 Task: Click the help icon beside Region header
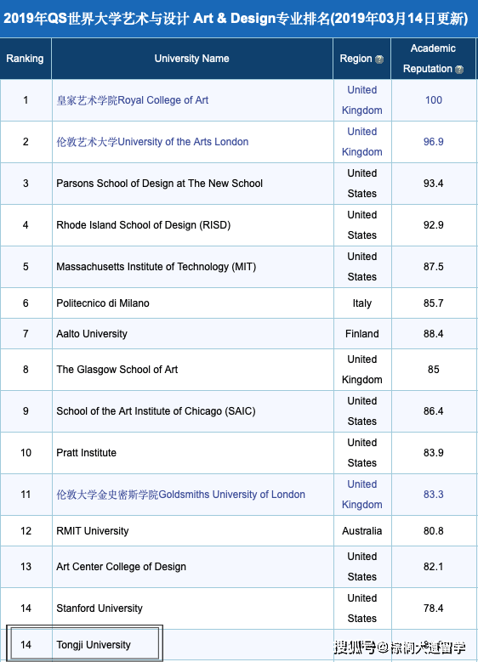pos(379,59)
